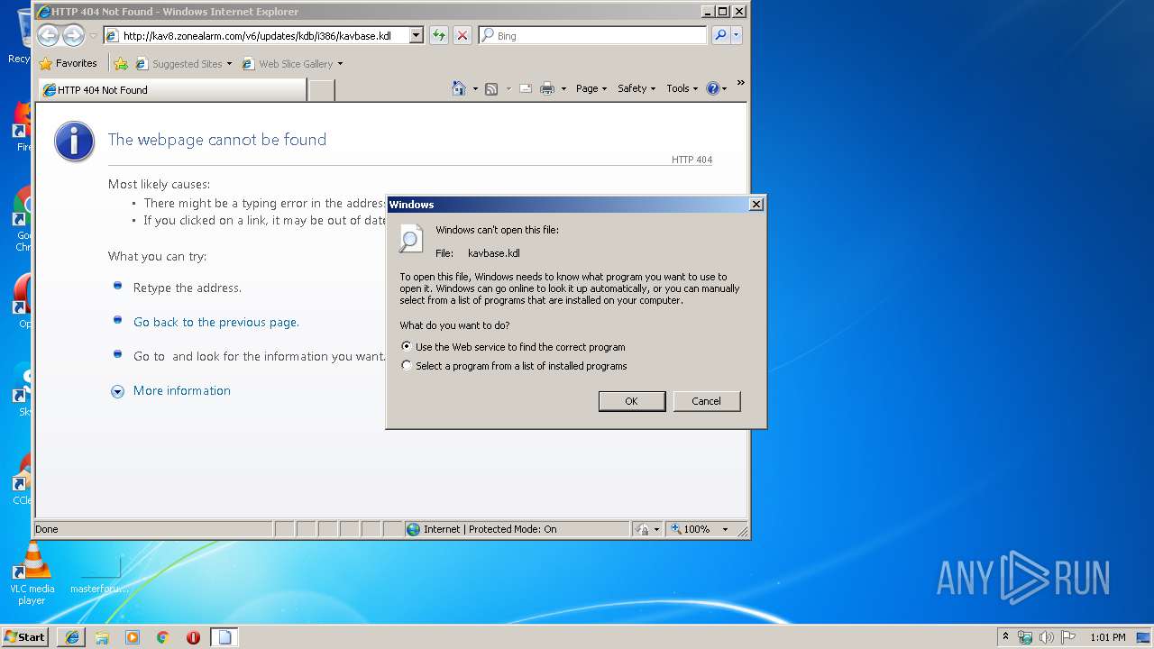Open the status bar security lock dropdown
The height and width of the screenshot is (649, 1154).
(647, 529)
